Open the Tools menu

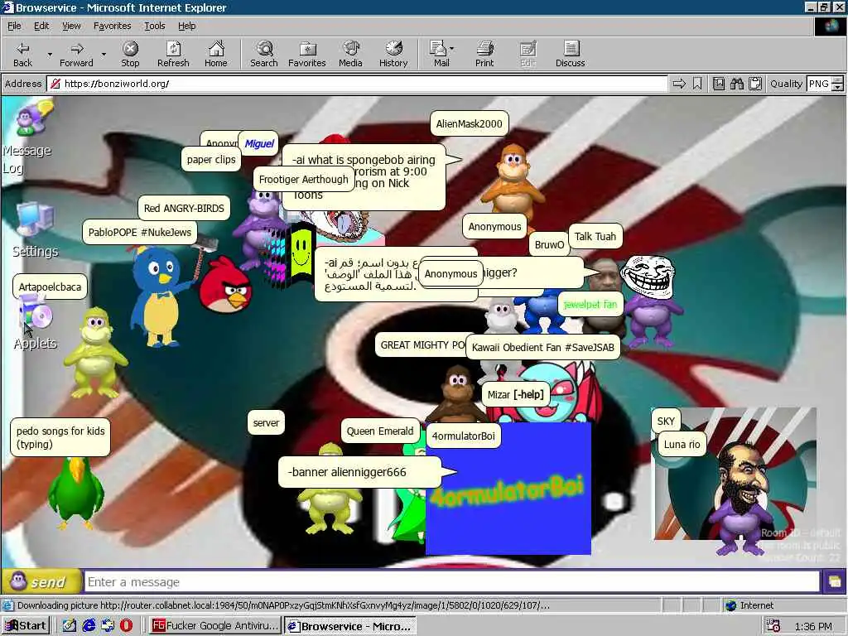[154, 26]
